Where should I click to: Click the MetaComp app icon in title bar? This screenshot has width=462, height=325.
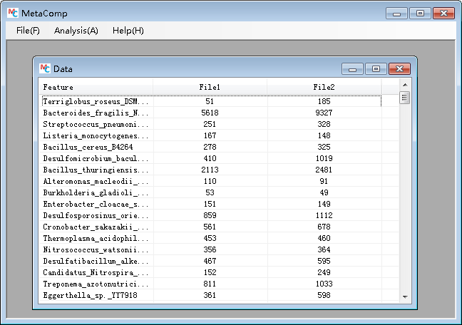(x=12, y=13)
